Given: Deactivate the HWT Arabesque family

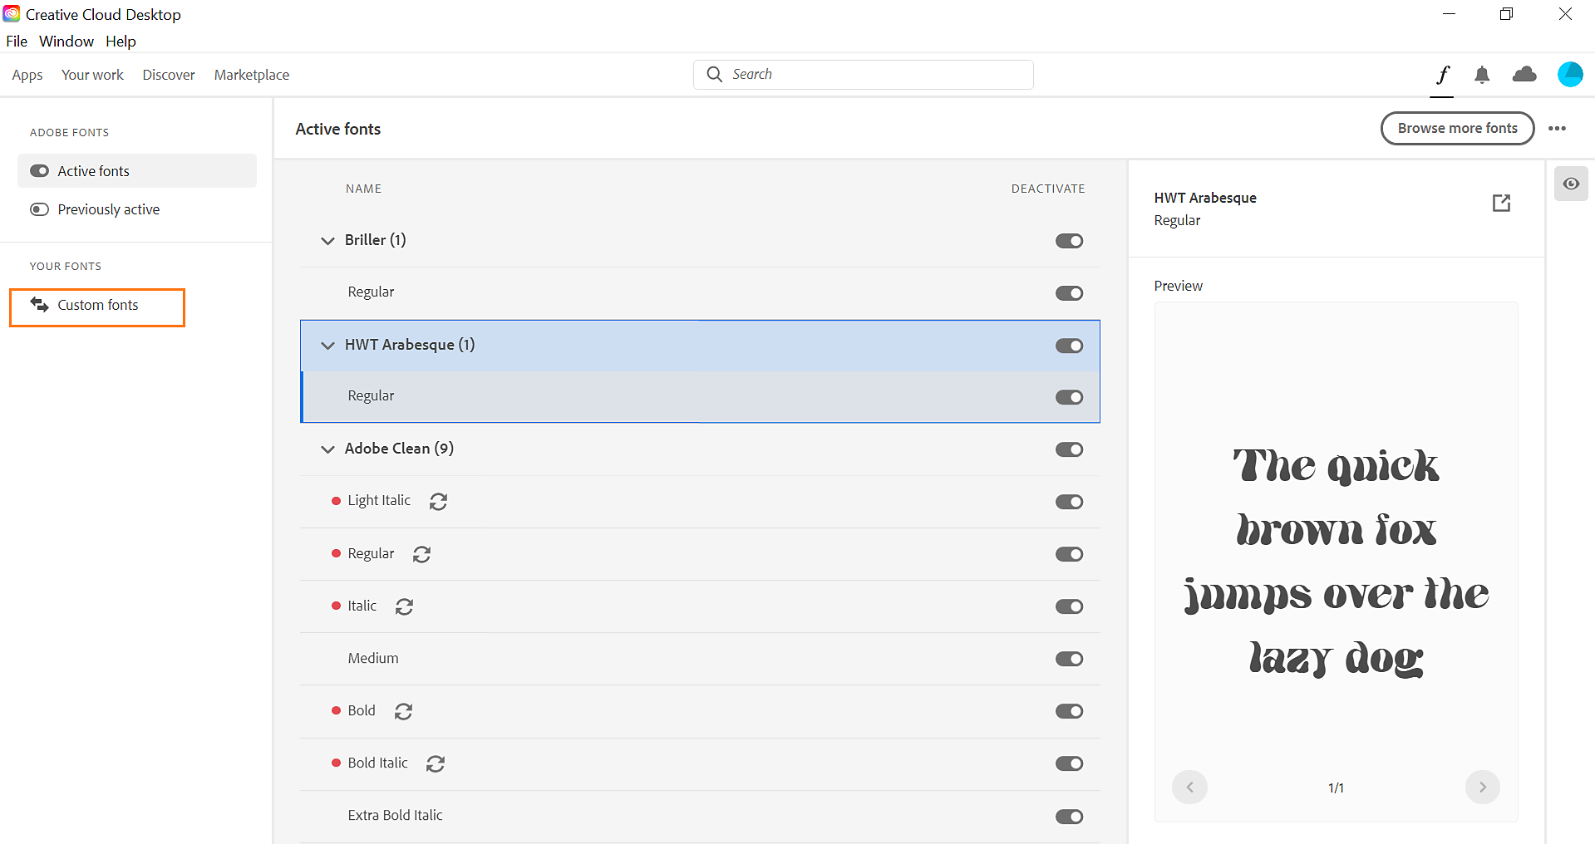Looking at the screenshot, I should pos(1069,346).
